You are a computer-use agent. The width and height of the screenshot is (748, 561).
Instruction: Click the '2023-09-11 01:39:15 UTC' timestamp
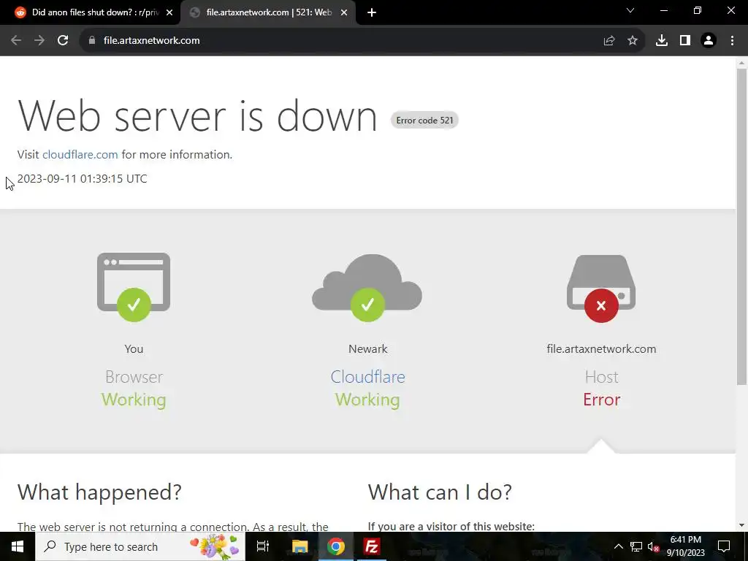click(82, 179)
